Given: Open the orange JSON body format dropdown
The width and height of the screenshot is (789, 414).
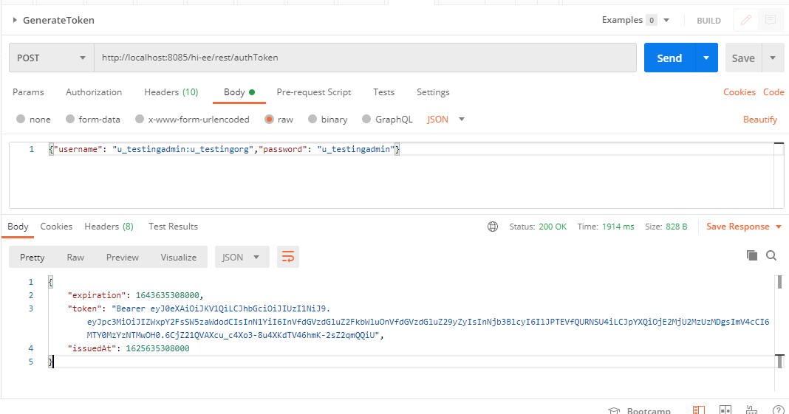Looking at the screenshot, I should click(x=445, y=119).
